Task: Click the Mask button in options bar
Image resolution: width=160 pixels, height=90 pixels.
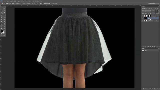Action: click(24, 3)
